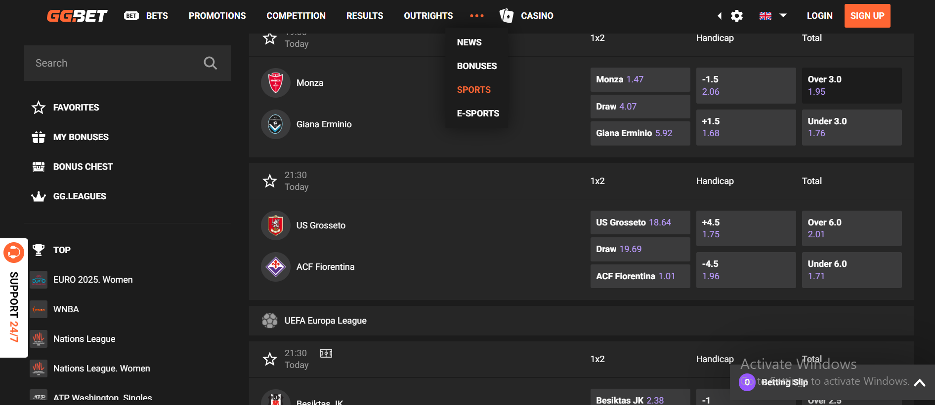Star the 21:30 Besiktas JK match
This screenshot has height=405, width=935.
270,359
